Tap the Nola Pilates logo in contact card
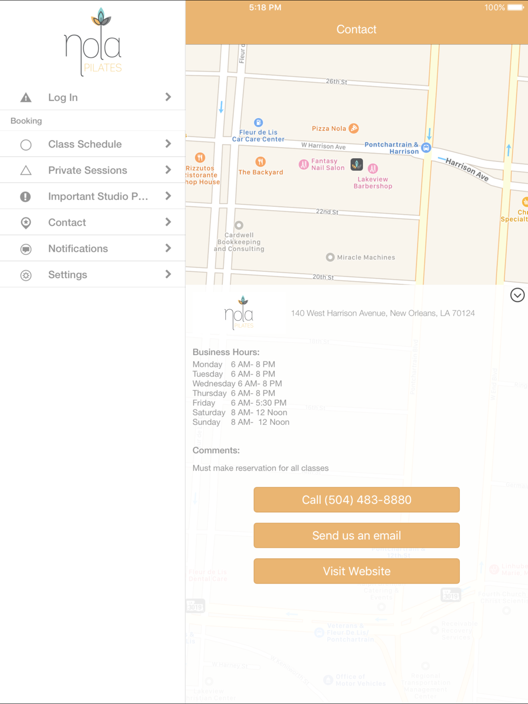This screenshot has height=704, width=528. [239, 313]
